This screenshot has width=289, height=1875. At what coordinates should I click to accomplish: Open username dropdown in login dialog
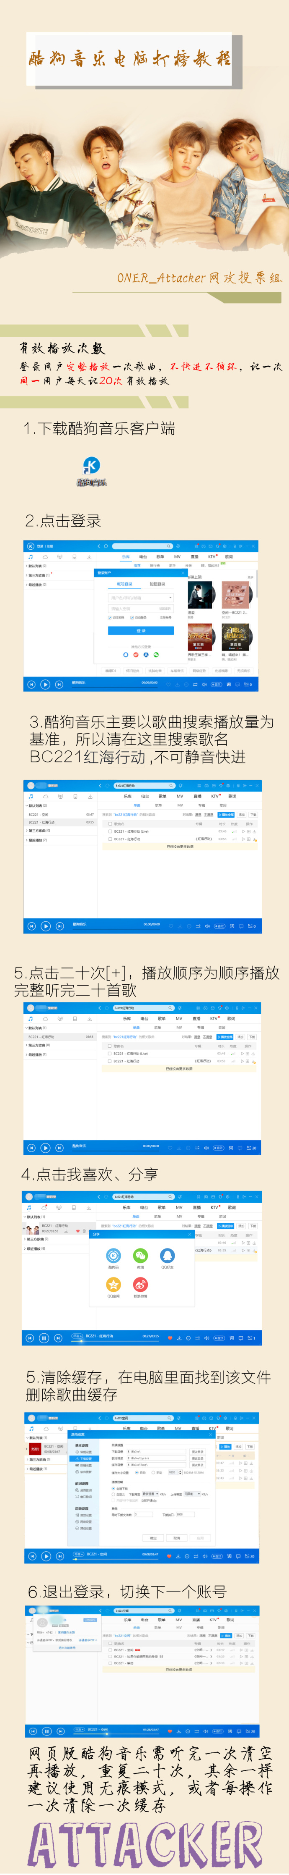[x=170, y=598]
